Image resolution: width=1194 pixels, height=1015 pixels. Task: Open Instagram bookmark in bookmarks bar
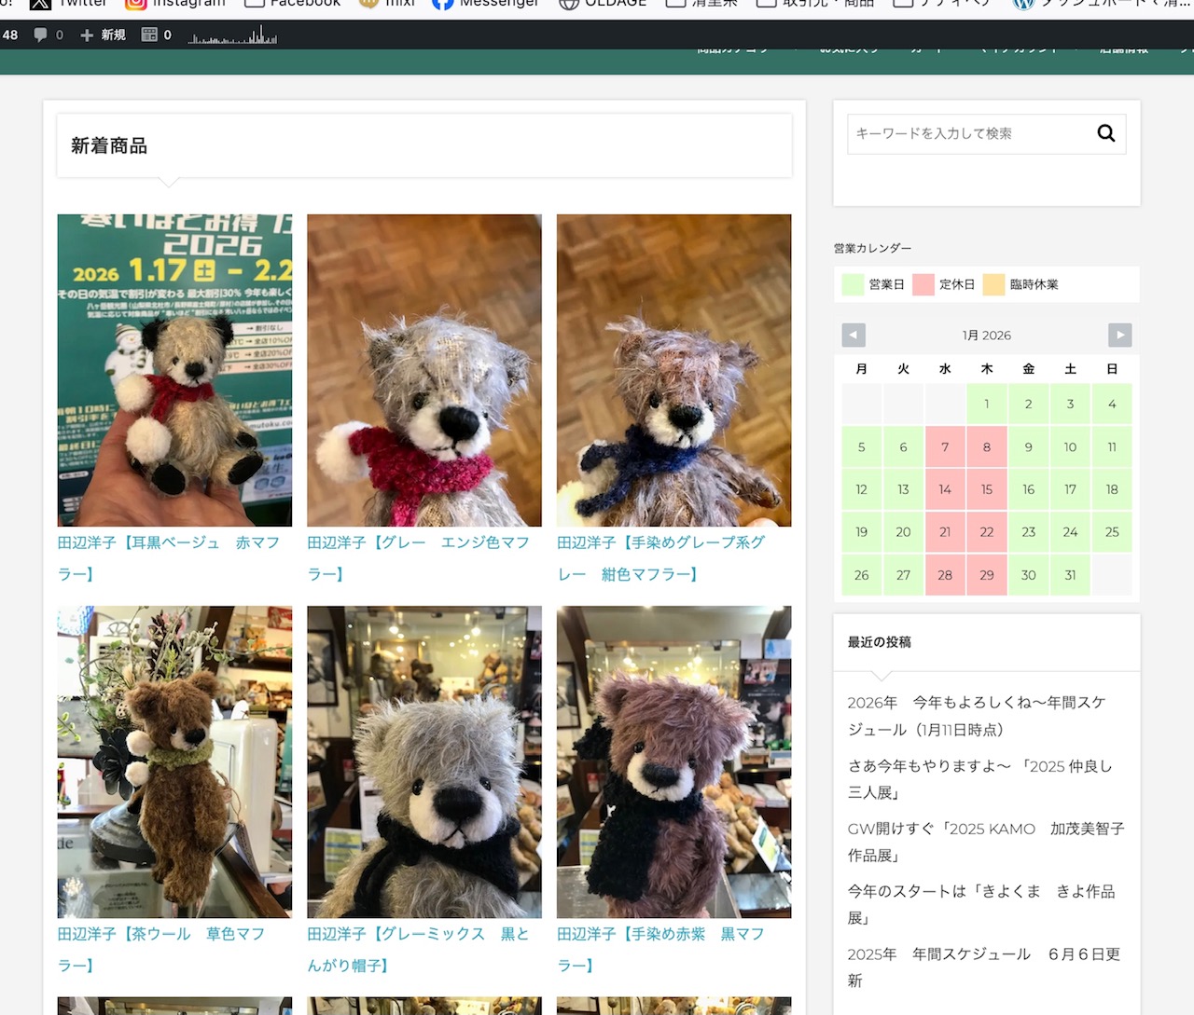click(x=175, y=3)
